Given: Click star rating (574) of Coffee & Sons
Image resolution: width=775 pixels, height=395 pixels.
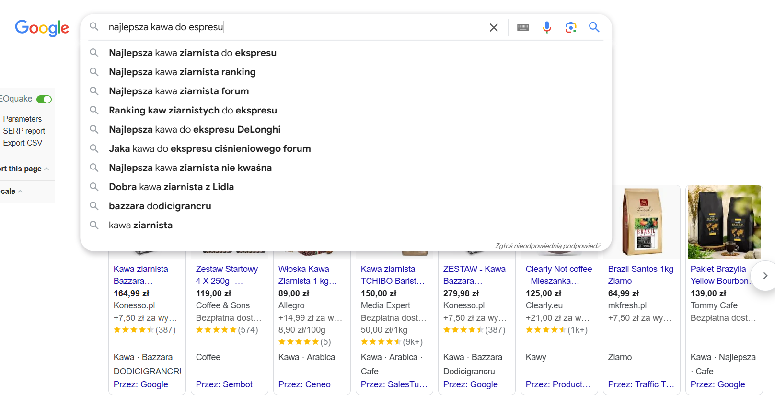Looking at the screenshot, I should tap(227, 330).
